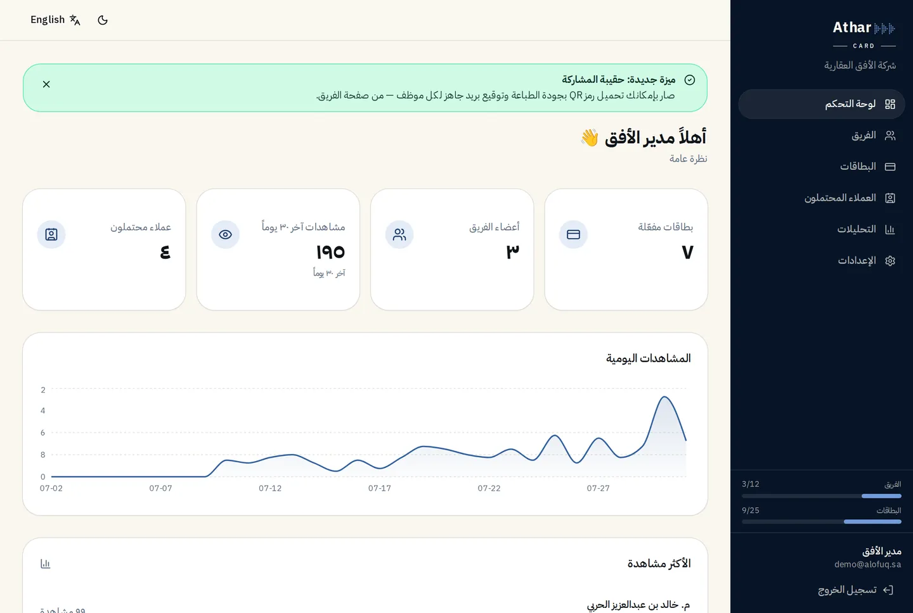
Task: Open the أعضاء الفريق stat card
Action: pos(452,250)
